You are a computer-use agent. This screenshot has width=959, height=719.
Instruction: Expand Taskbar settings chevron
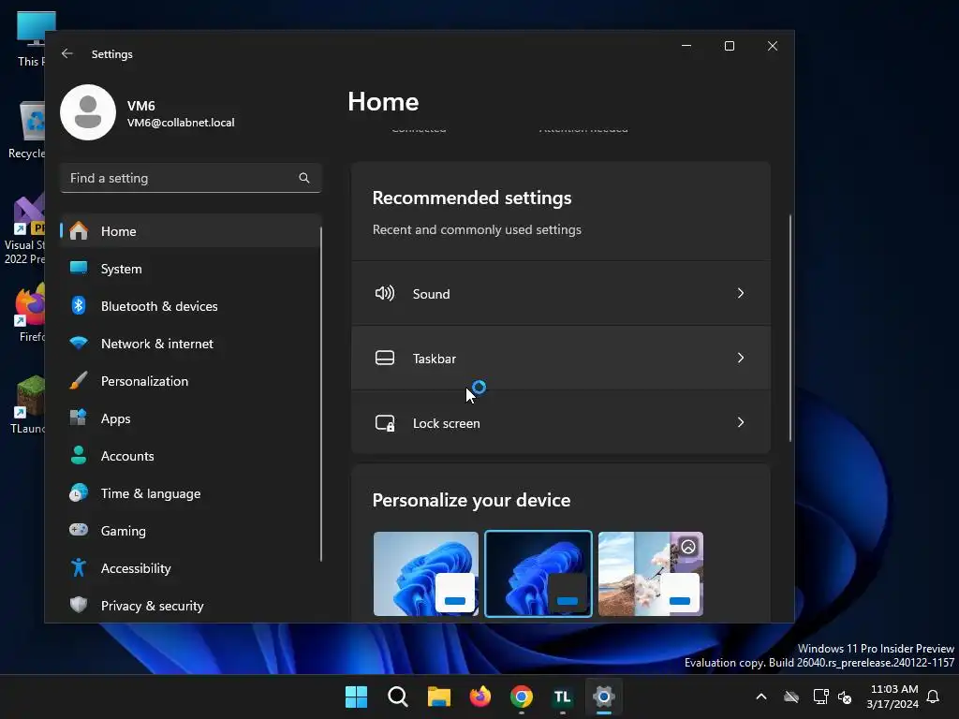pyautogui.click(x=741, y=358)
